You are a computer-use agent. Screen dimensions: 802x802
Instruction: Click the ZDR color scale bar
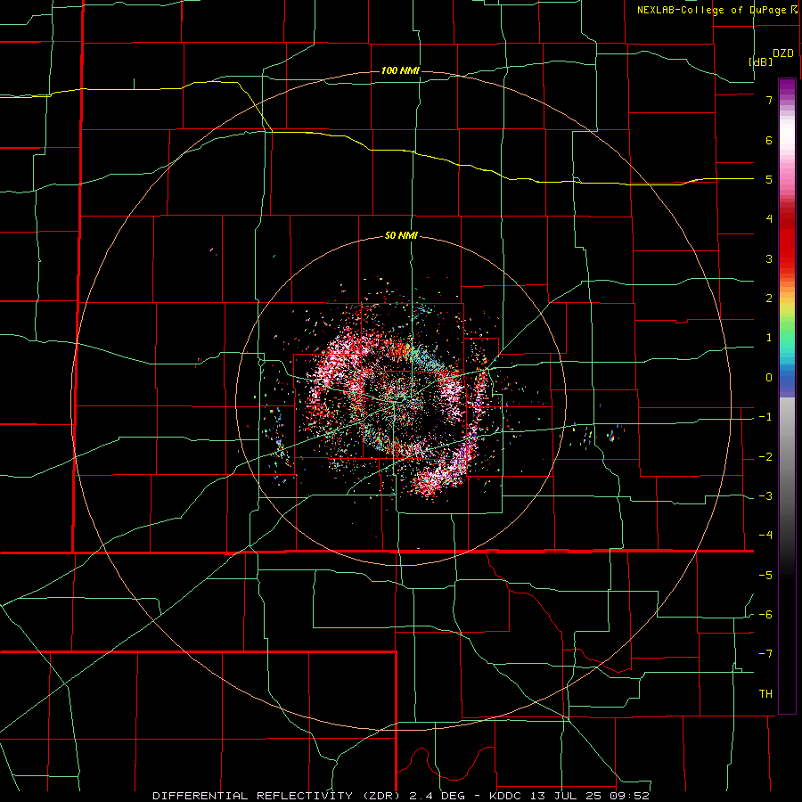[x=787, y=396]
